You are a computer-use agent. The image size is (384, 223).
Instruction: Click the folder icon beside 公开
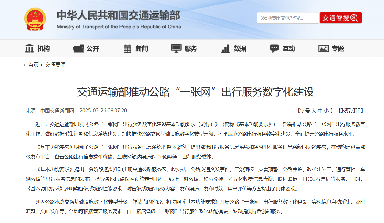78,48
